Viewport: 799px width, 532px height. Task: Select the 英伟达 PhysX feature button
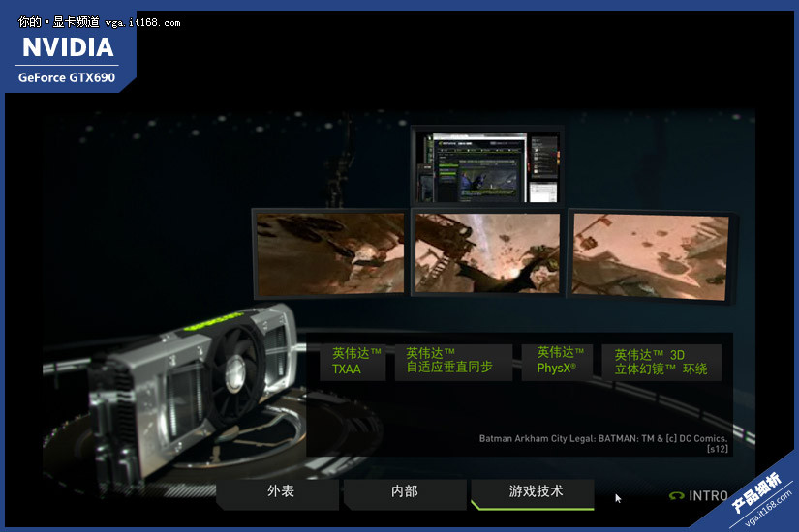(x=557, y=362)
